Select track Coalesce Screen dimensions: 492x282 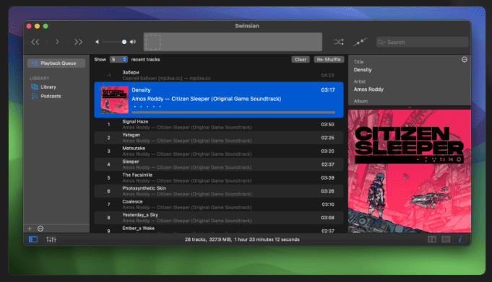coord(219,204)
